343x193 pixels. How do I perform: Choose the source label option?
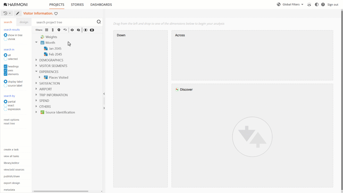tap(5, 86)
